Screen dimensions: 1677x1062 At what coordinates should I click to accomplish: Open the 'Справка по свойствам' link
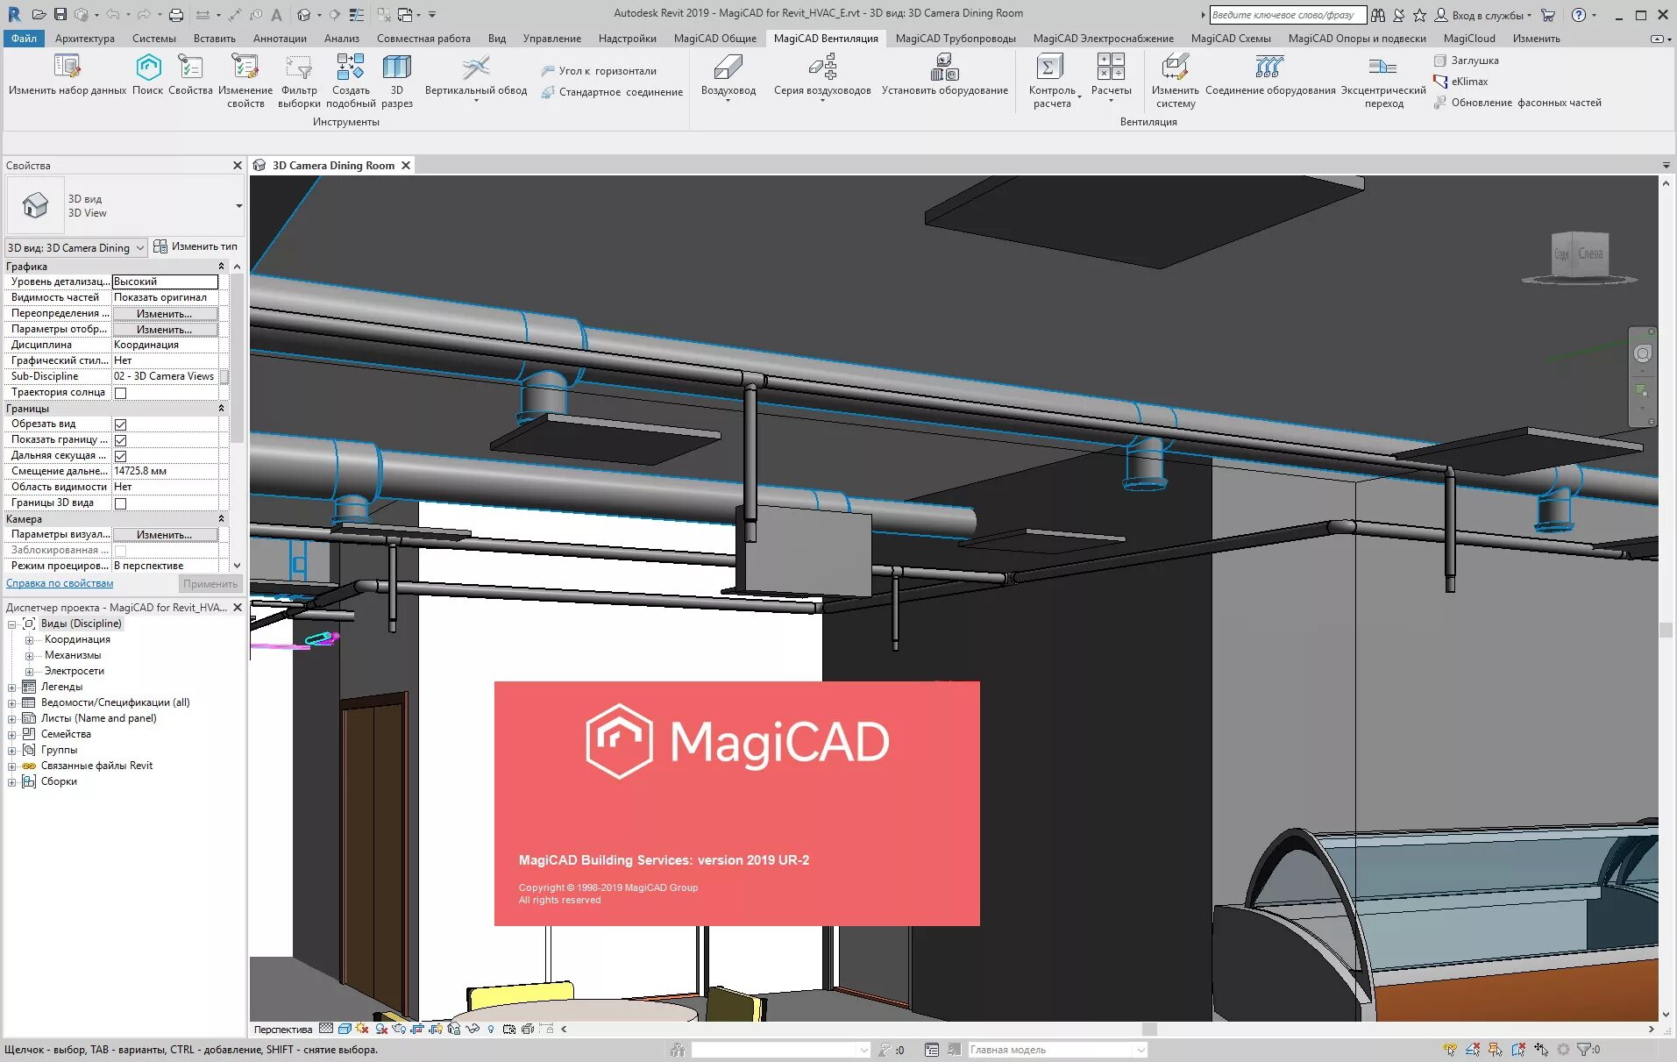60,584
